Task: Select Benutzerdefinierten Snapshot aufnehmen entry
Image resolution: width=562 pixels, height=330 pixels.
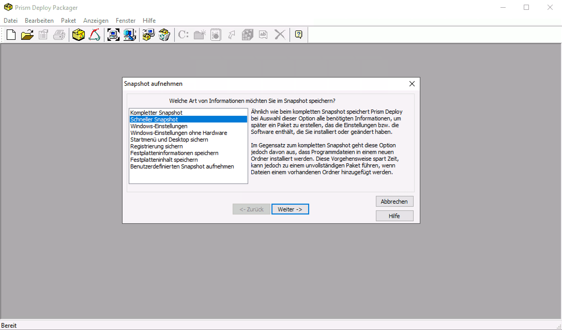Action: point(182,166)
